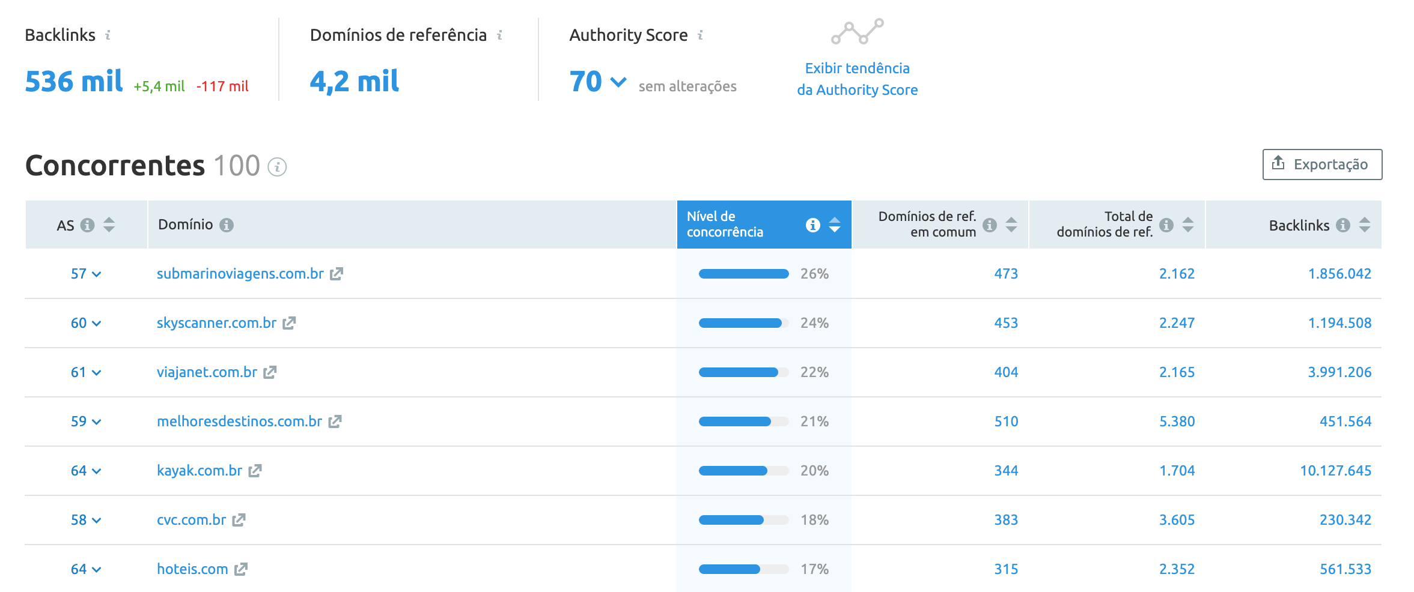The image size is (1414, 592).
Task: Click total ref domains value 1.704
Action: pyautogui.click(x=1177, y=471)
